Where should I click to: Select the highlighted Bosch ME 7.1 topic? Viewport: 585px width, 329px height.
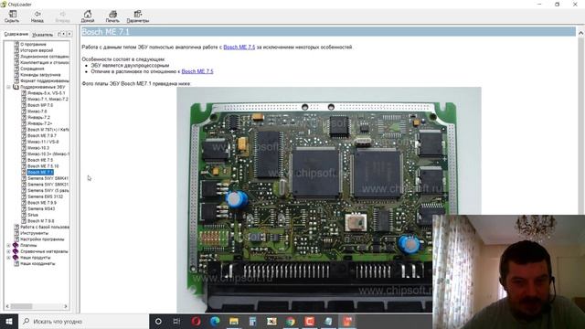[x=40, y=173]
